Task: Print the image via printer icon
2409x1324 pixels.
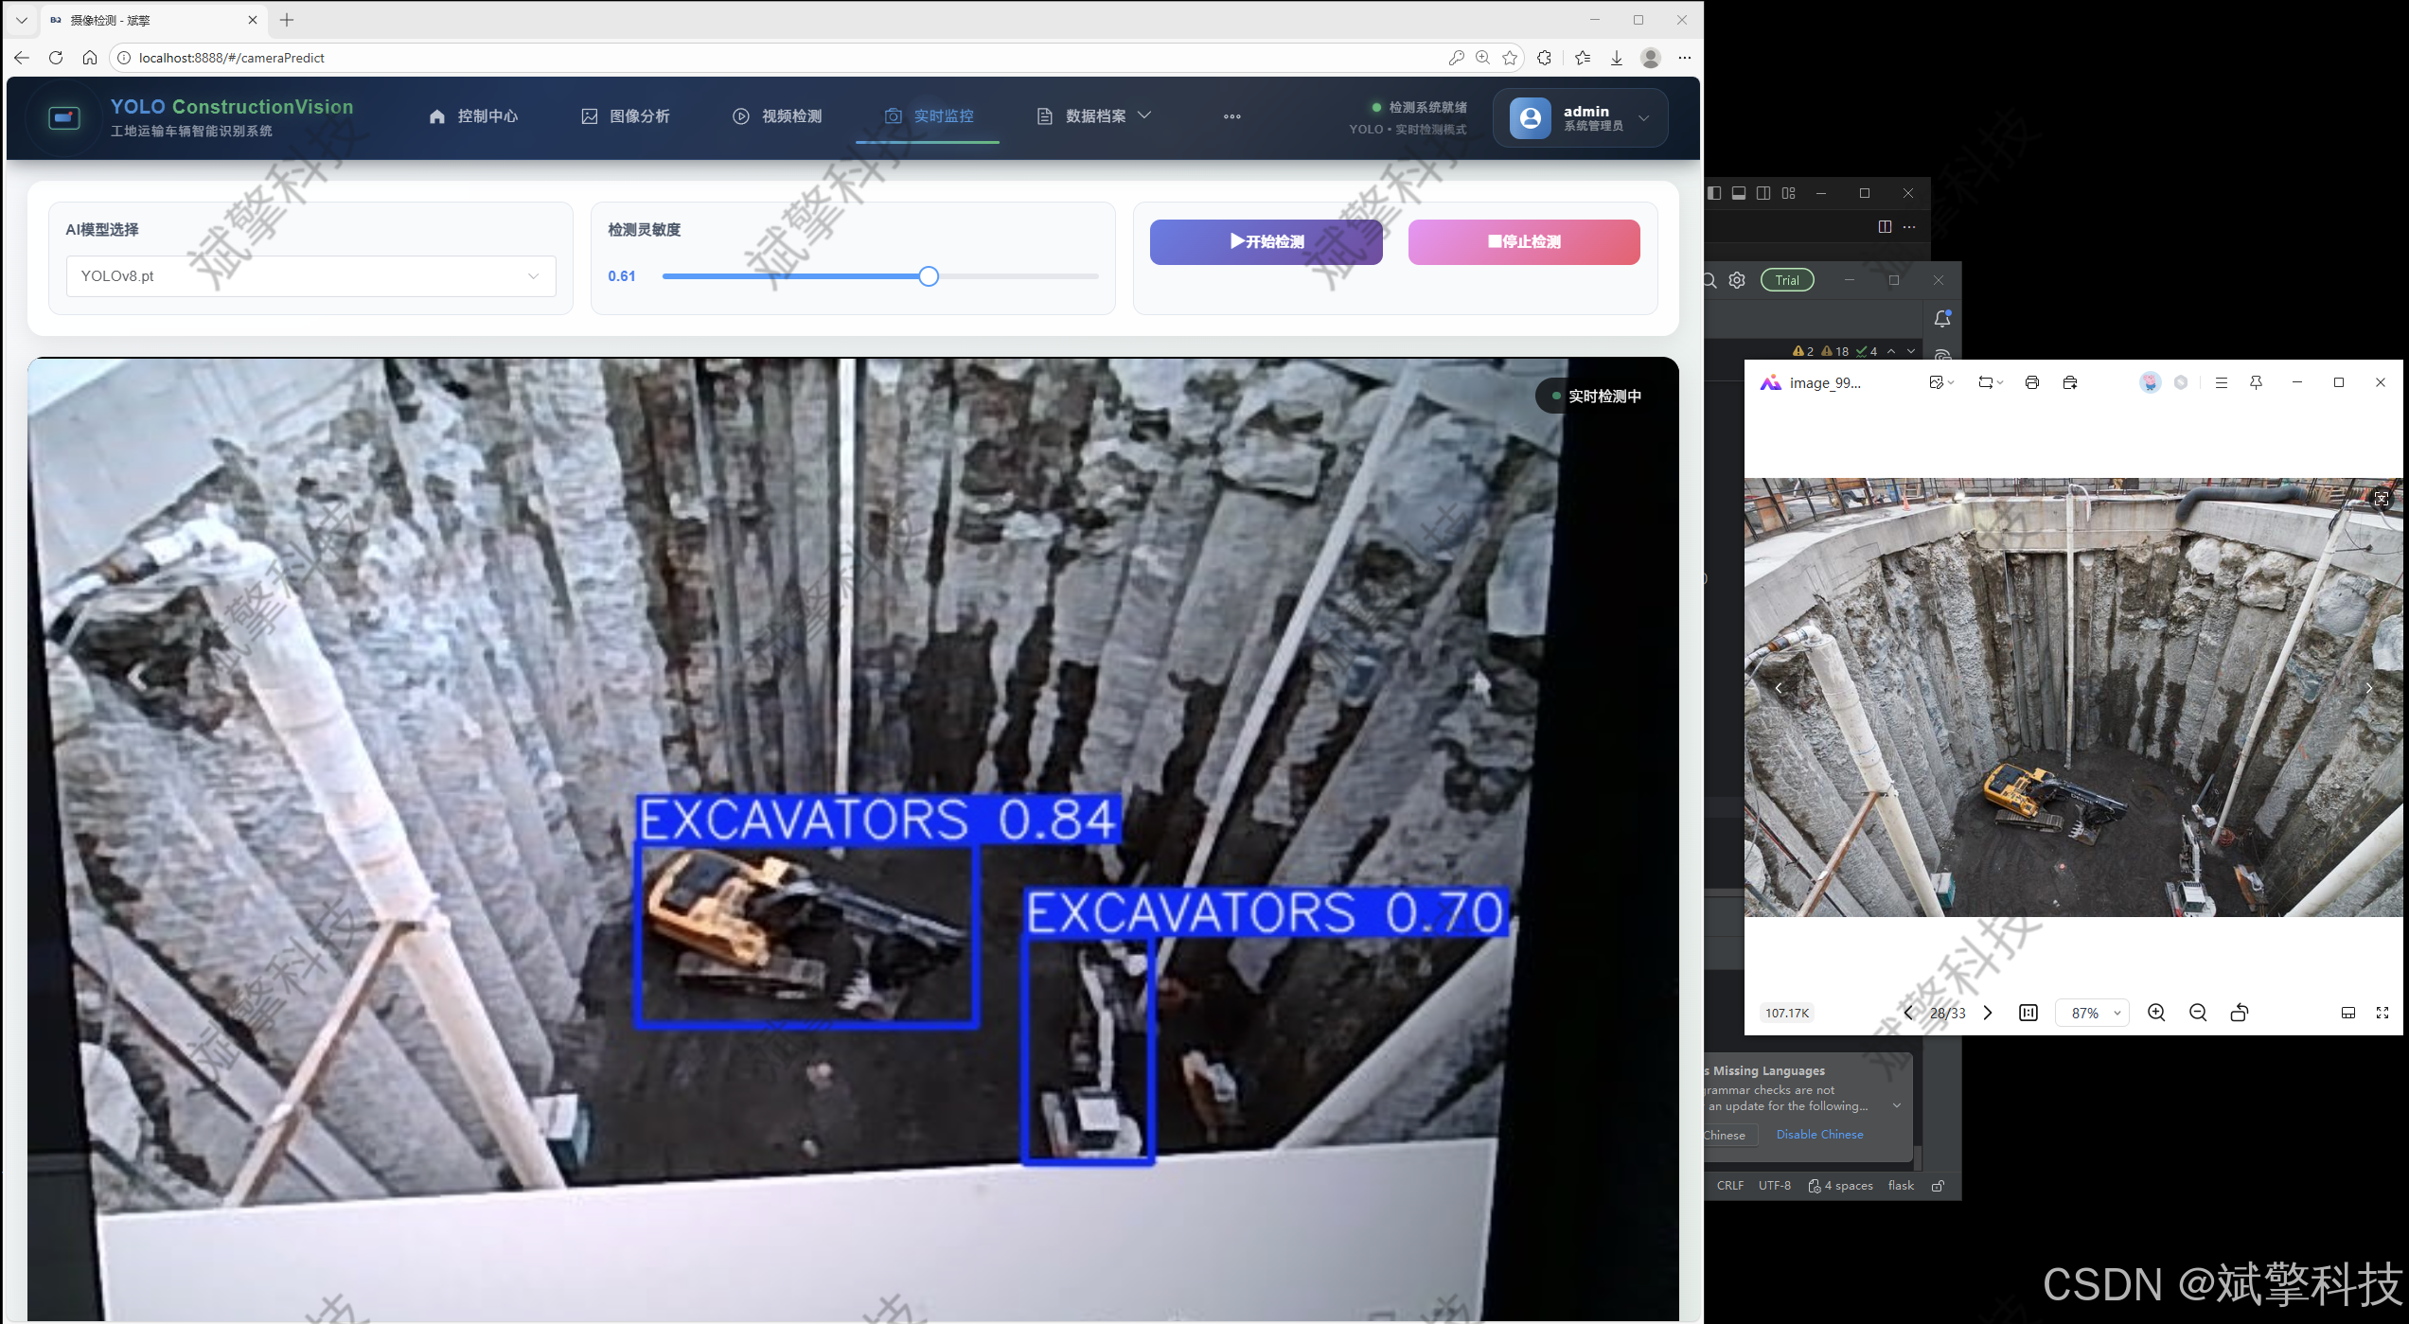Action: 2031,382
